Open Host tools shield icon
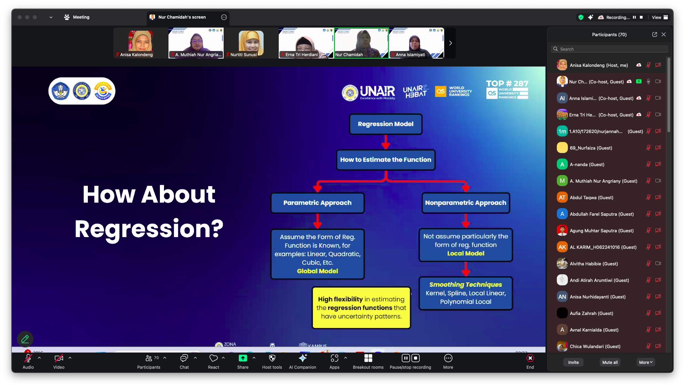The height and width of the screenshot is (387, 685). (272, 358)
